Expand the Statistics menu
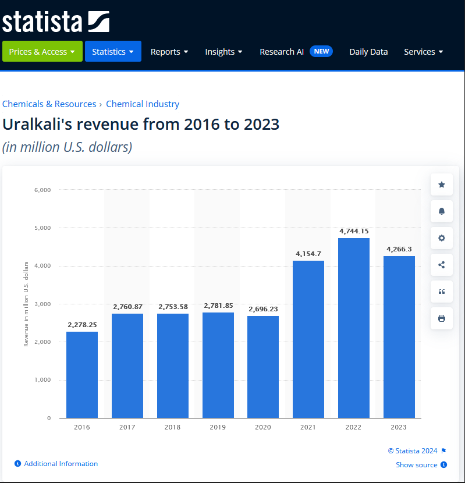The image size is (465, 483). point(113,51)
